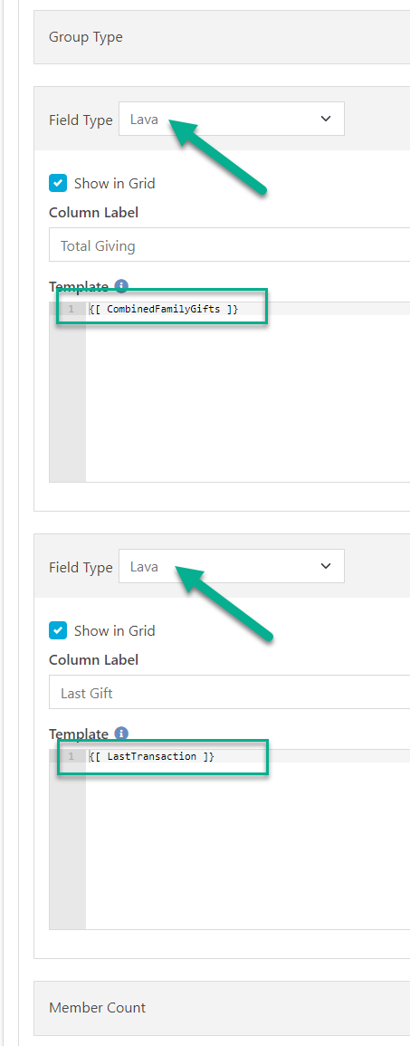
Task: Click the first Field Type header bar
Action: point(222,119)
